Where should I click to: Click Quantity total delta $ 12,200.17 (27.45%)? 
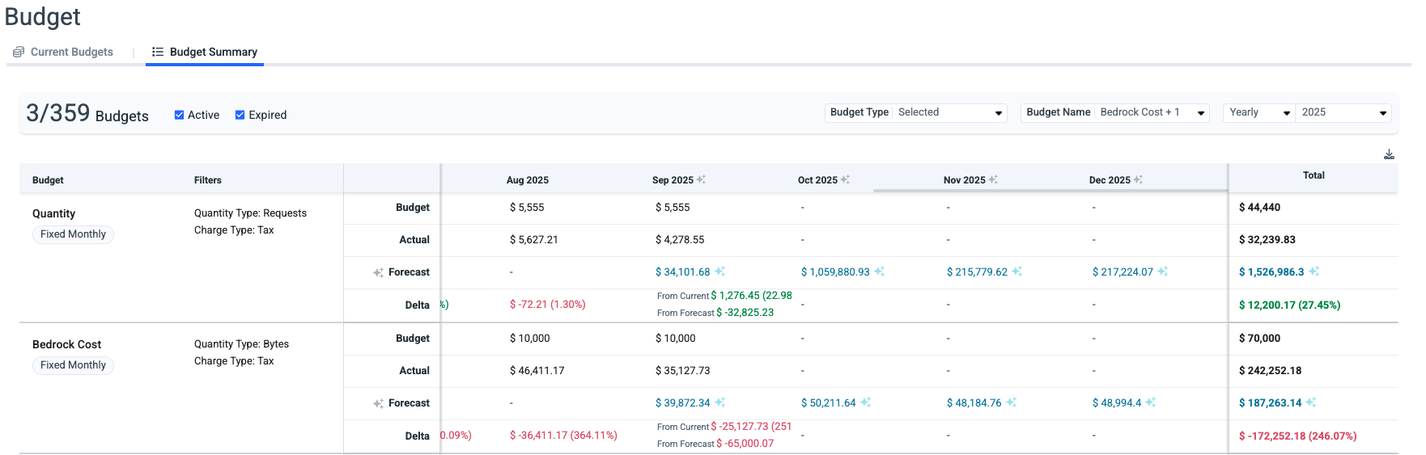point(1289,305)
